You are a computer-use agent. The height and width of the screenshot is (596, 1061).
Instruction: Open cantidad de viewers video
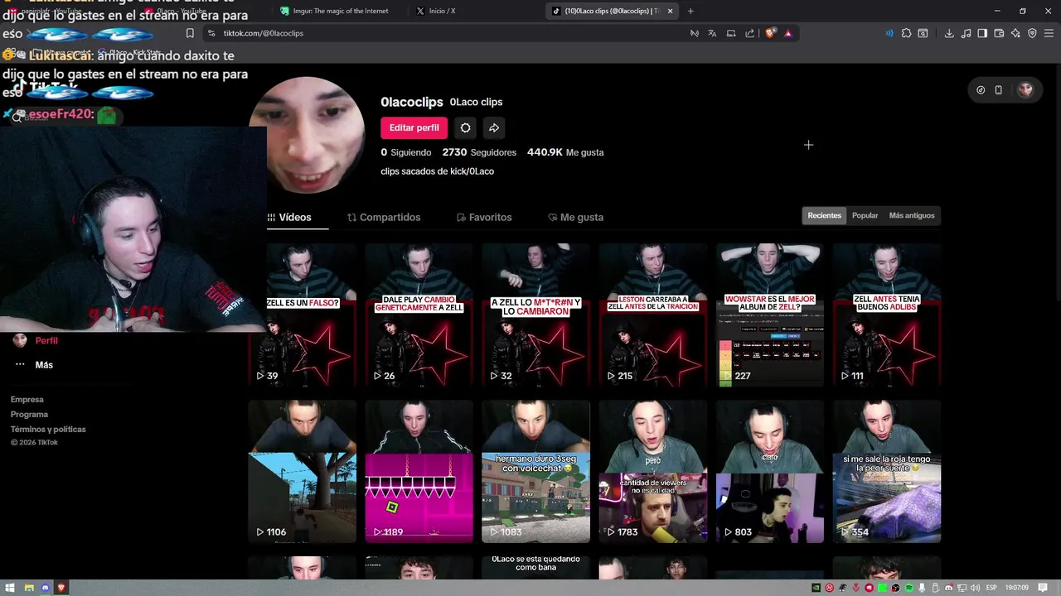tap(653, 472)
